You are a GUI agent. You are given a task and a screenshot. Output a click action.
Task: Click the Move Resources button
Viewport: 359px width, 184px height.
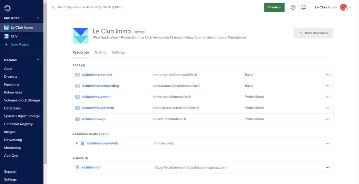313,33
